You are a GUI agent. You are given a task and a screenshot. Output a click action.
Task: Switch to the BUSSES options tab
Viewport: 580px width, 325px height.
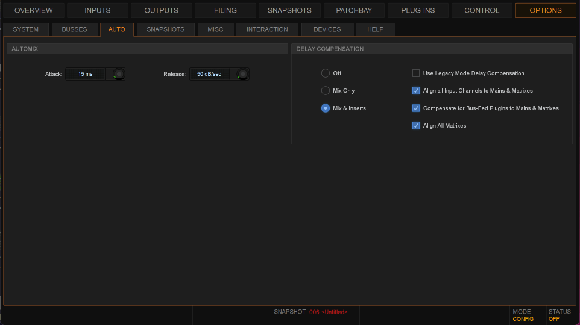pos(74,29)
